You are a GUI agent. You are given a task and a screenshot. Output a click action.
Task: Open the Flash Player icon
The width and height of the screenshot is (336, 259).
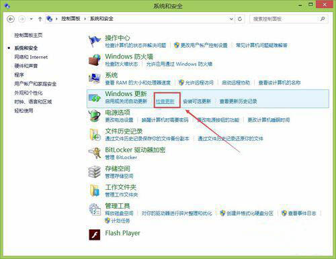tap(95, 235)
